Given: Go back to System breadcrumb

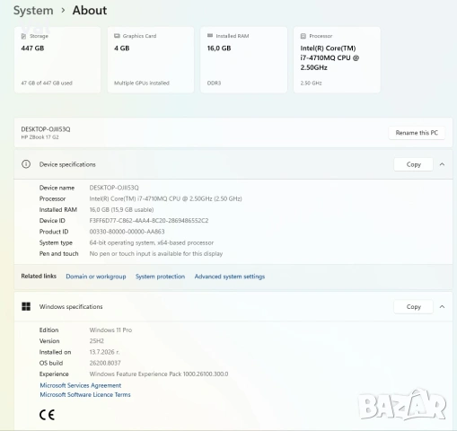Looking at the screenshot, I should tap(33, 11).
